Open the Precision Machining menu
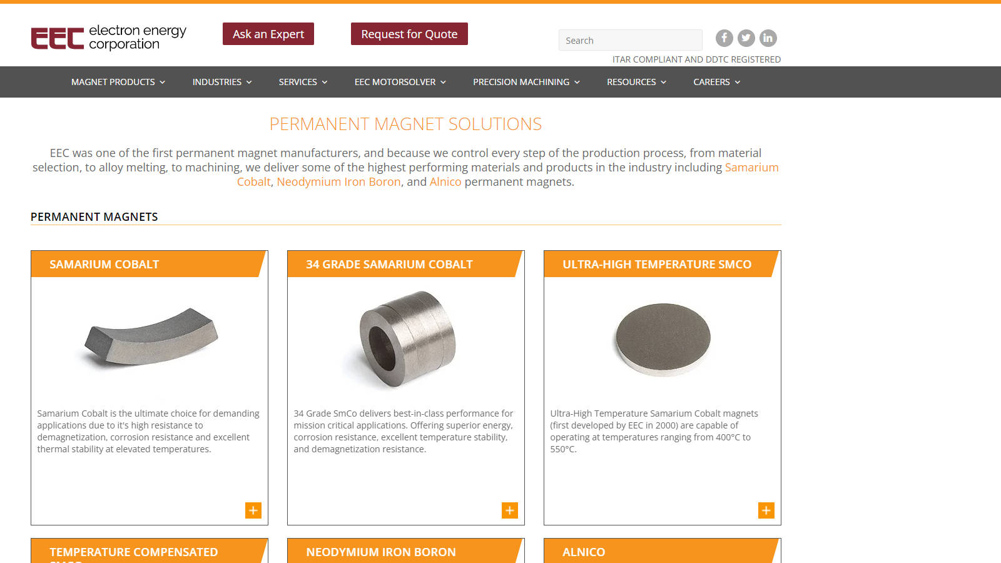 [x=526, y=82]
